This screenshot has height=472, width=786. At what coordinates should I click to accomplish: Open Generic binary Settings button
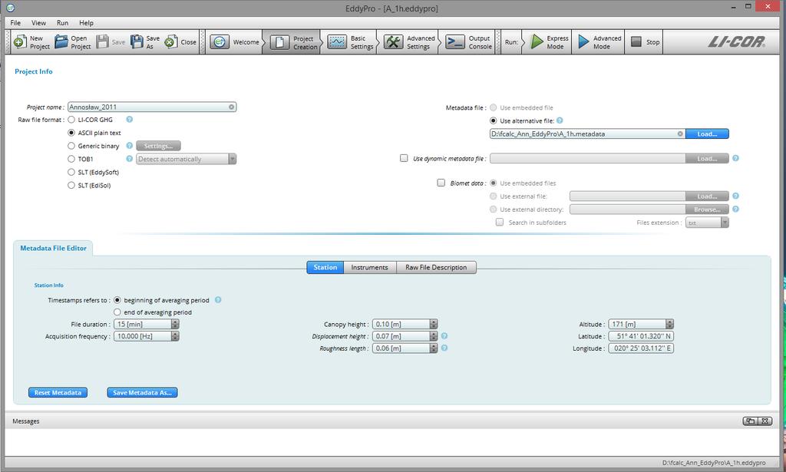click(158, 146)
